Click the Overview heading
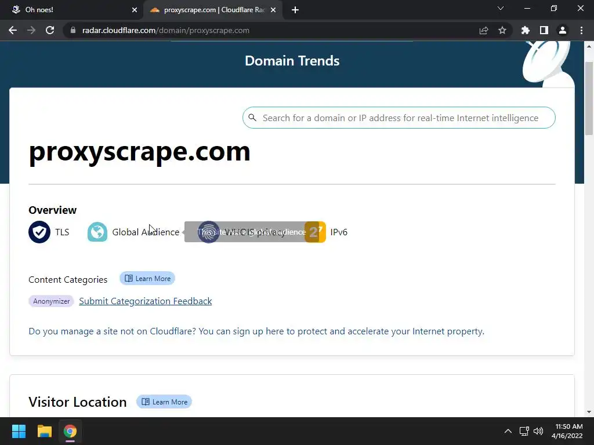 click(x=53, y=210)
